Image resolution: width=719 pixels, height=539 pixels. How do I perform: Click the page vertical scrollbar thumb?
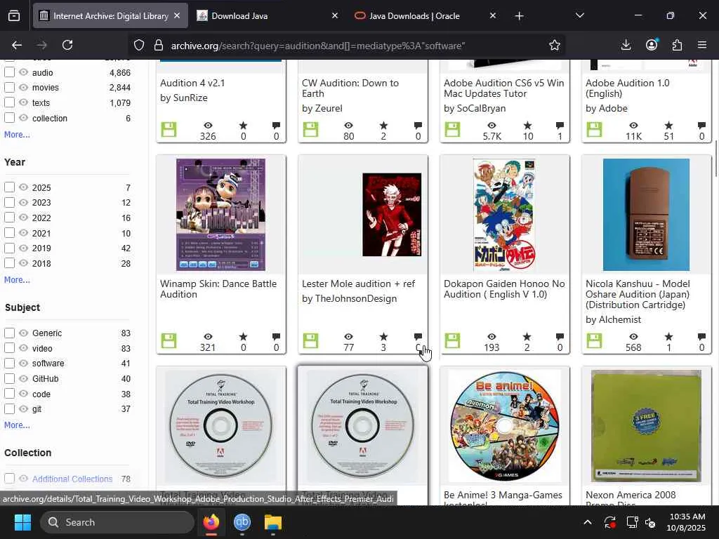(715, 158)
